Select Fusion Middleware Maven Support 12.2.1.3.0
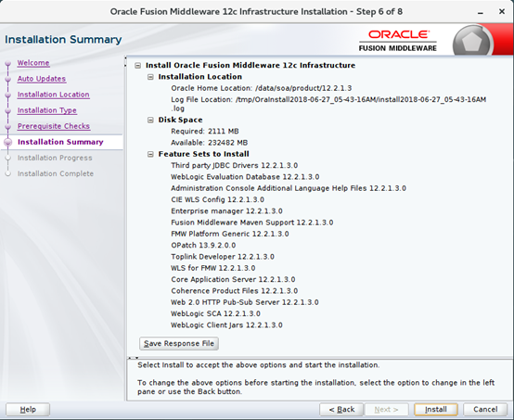Image resolution: width=514 pixels, height=420 pixels. 252,223
